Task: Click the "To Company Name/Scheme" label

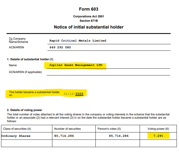Action: point(18,40)
